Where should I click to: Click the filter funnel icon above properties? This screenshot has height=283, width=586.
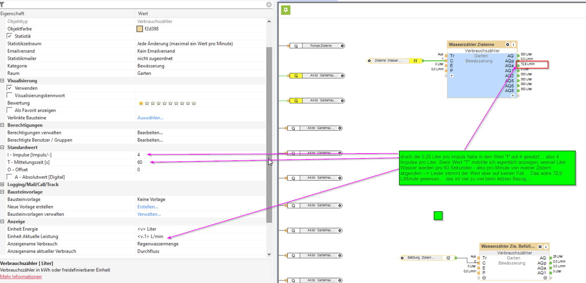tap(2, 5)
